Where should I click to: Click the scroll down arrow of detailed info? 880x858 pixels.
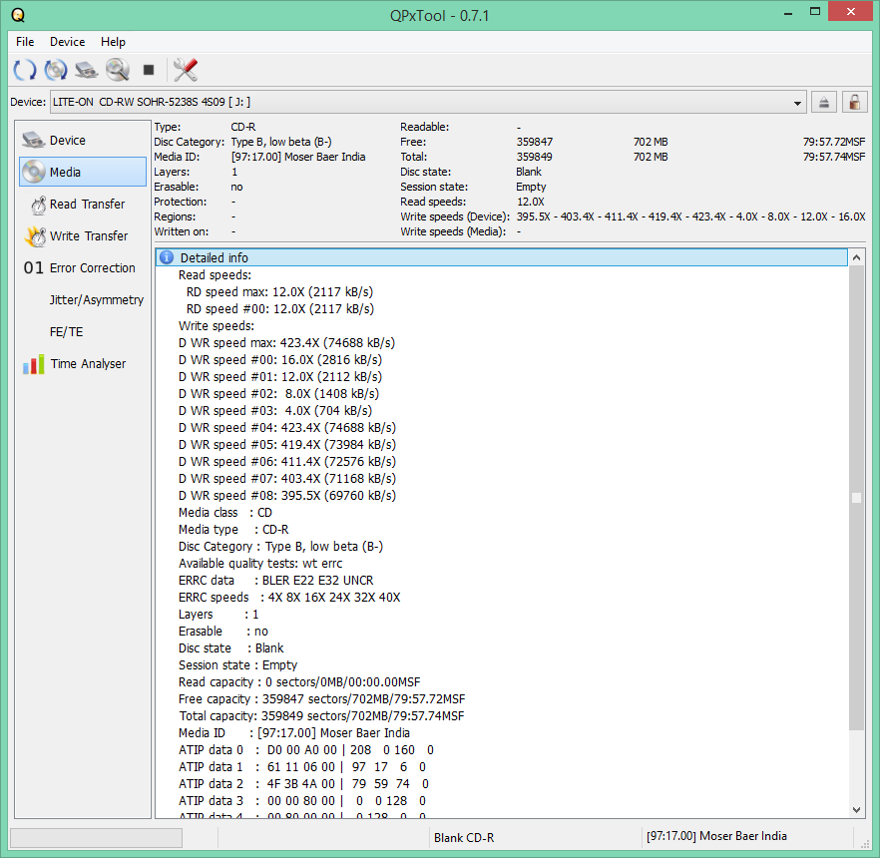(856, 810)
